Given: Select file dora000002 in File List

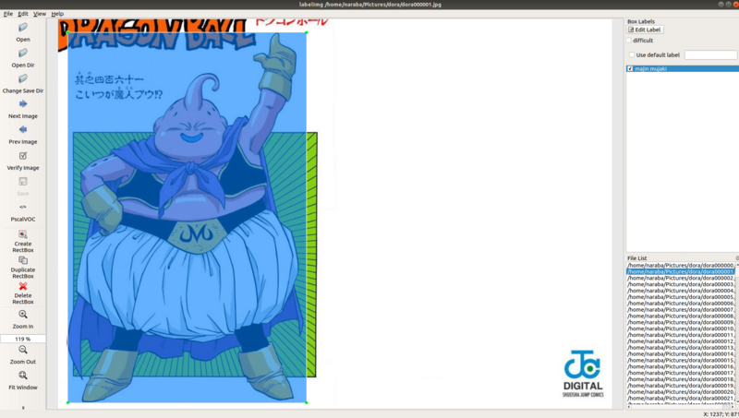Looking at the screenshot, I should point(681,278).
